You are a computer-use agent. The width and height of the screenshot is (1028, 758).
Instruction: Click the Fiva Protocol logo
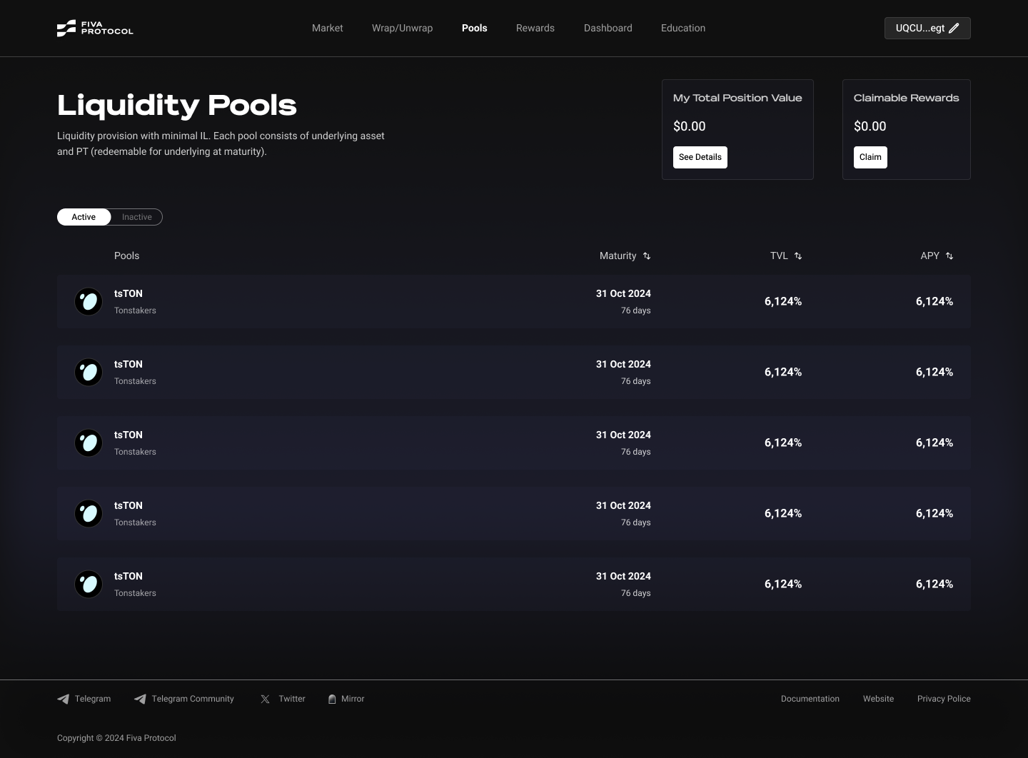pyautogui.click(x=95, y=28)
